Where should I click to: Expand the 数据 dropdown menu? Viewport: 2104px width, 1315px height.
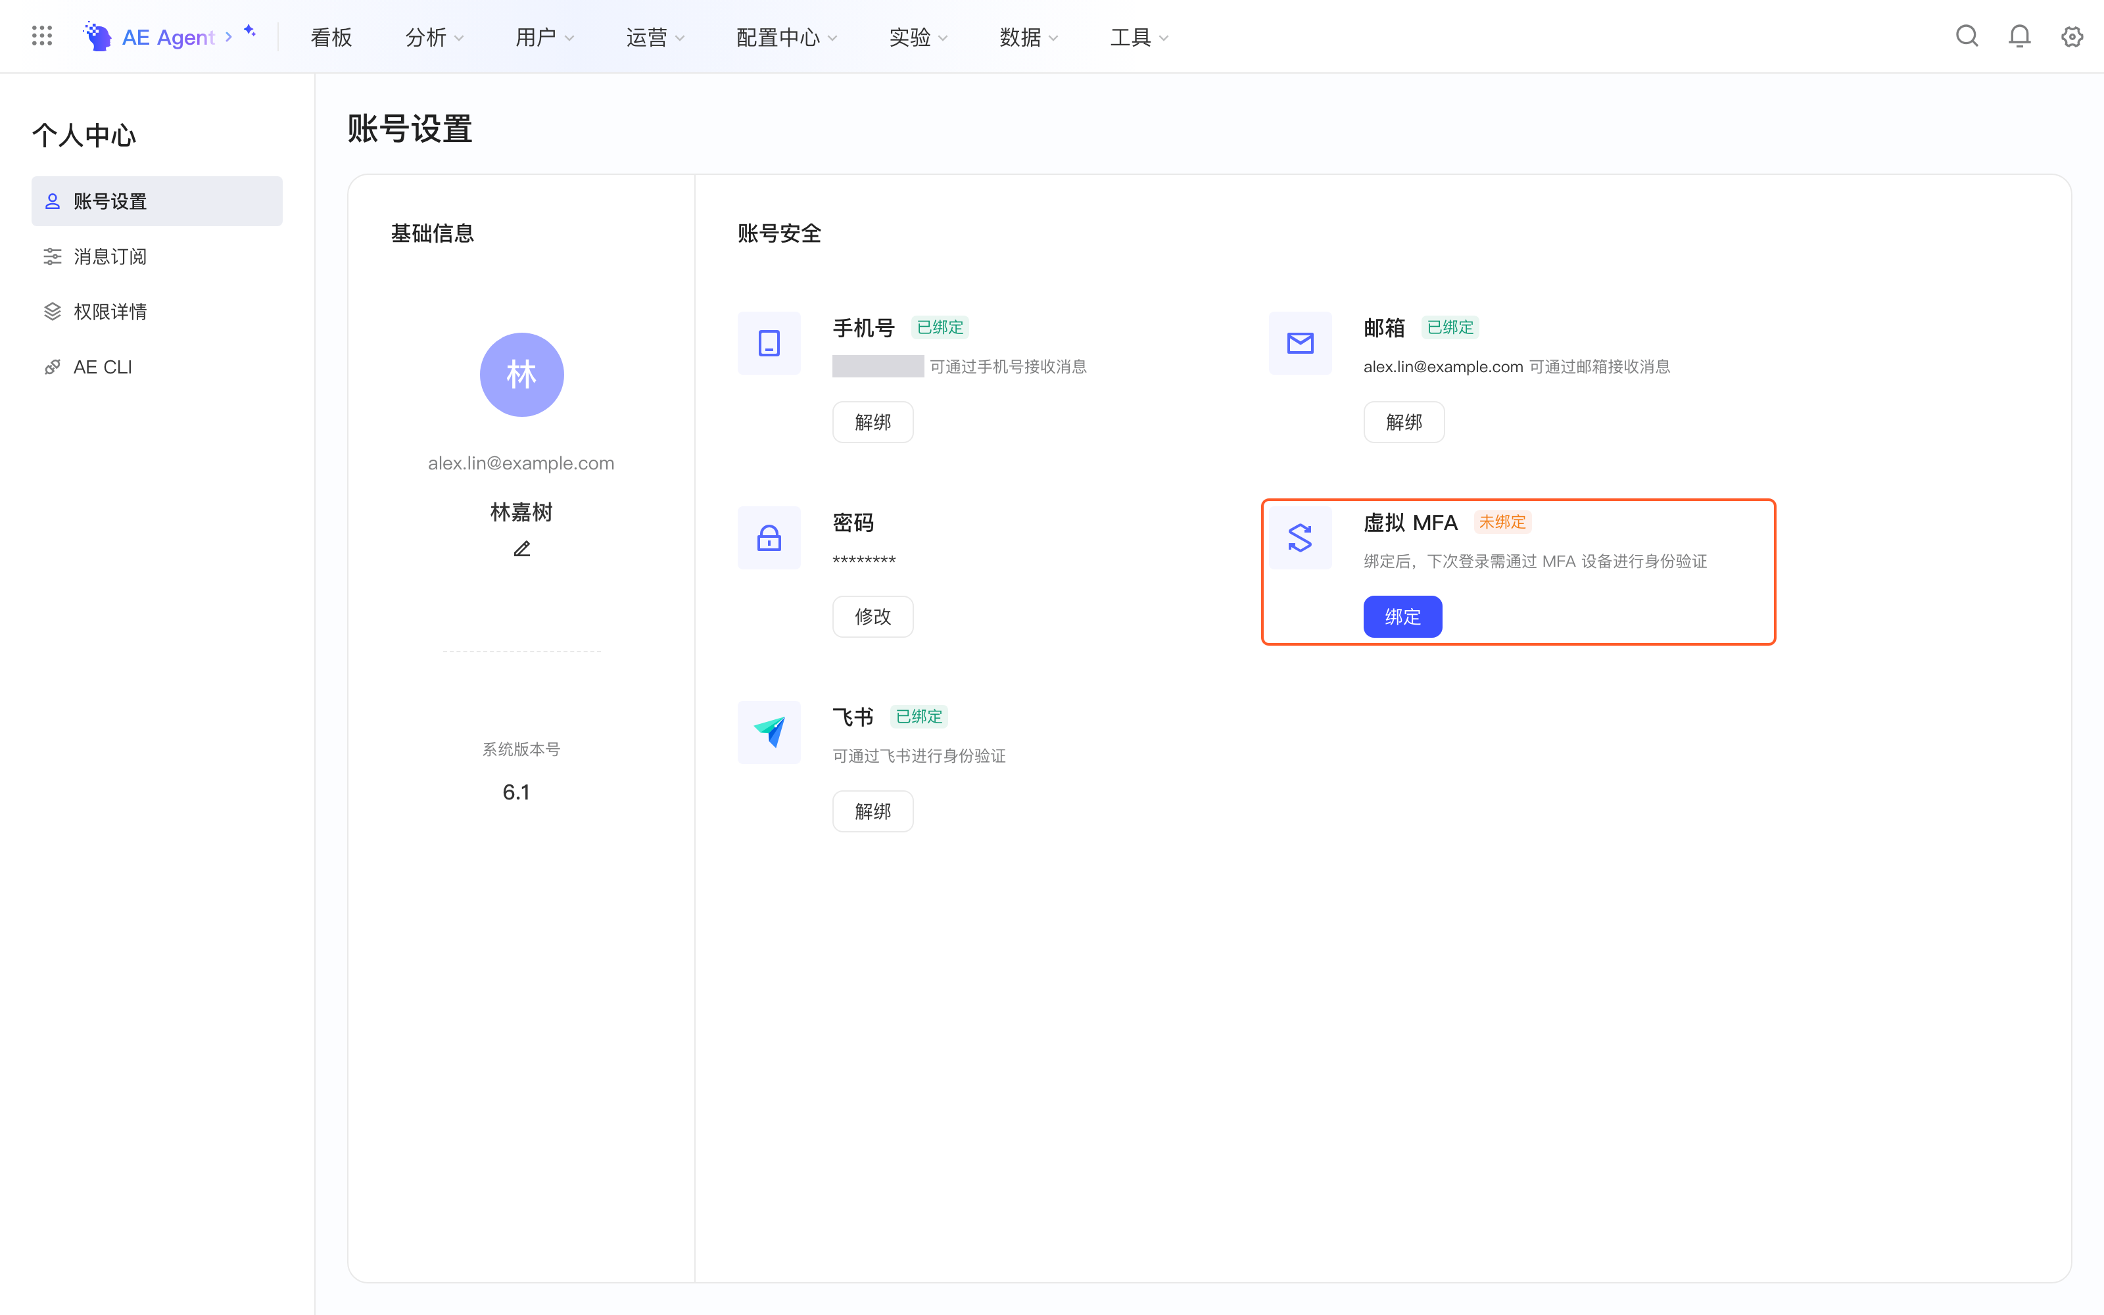[1028, 37]
